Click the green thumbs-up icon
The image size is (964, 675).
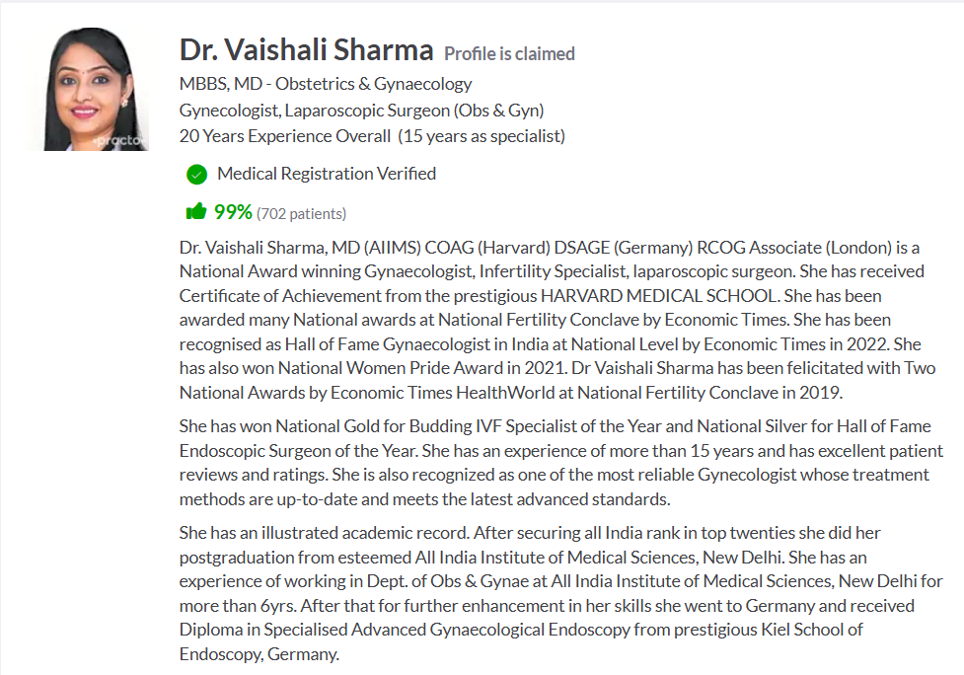pos(195,211)
